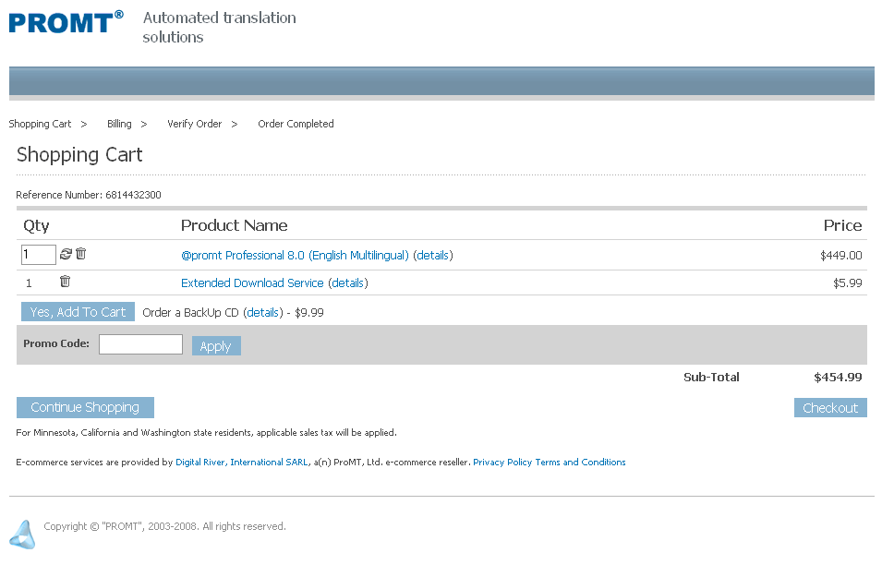This screenshot has width=882, height=565.
Task: Click the blue PROMT emblem in footer
Action: point(23,535)
